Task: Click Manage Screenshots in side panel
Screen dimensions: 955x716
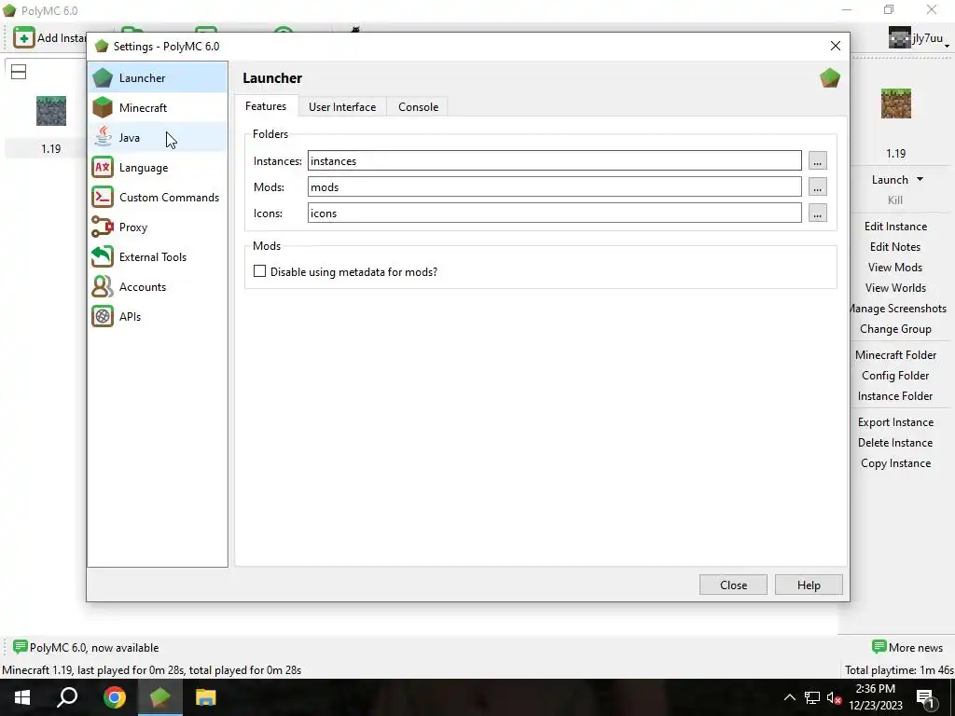Action: tap(897, 309)
